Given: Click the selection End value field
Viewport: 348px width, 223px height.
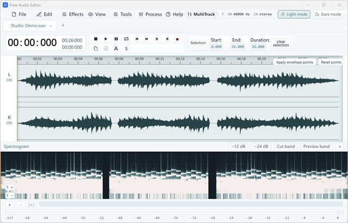Looking at the screenshot, I should (238, 47).
